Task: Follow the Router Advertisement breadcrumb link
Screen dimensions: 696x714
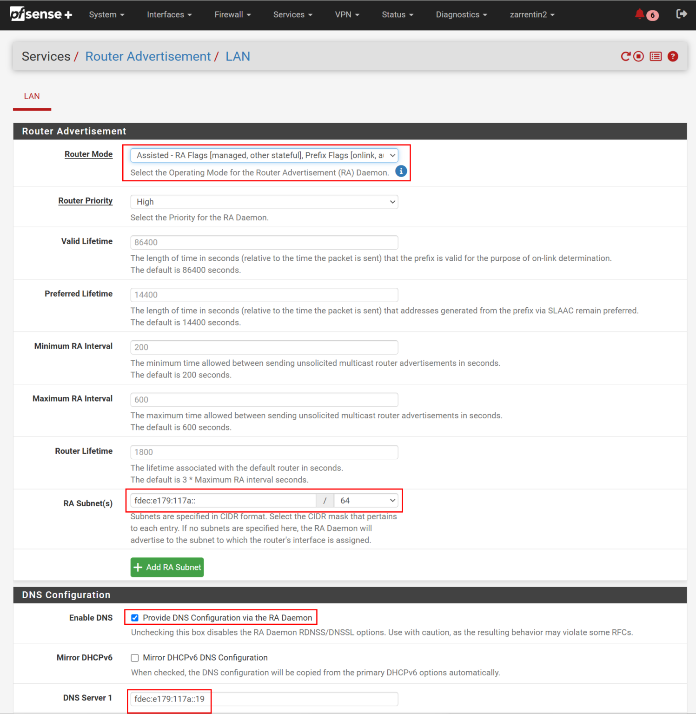Action: click(148, 56)
